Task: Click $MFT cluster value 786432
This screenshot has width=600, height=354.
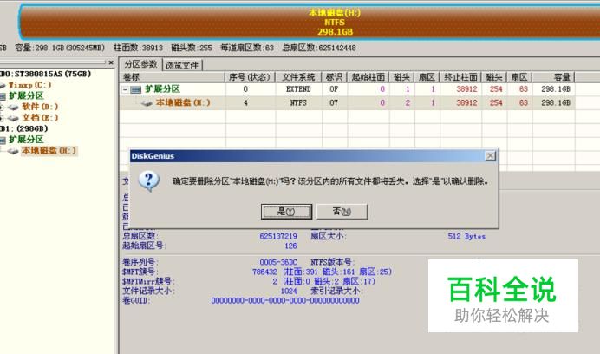Action: 264,272
